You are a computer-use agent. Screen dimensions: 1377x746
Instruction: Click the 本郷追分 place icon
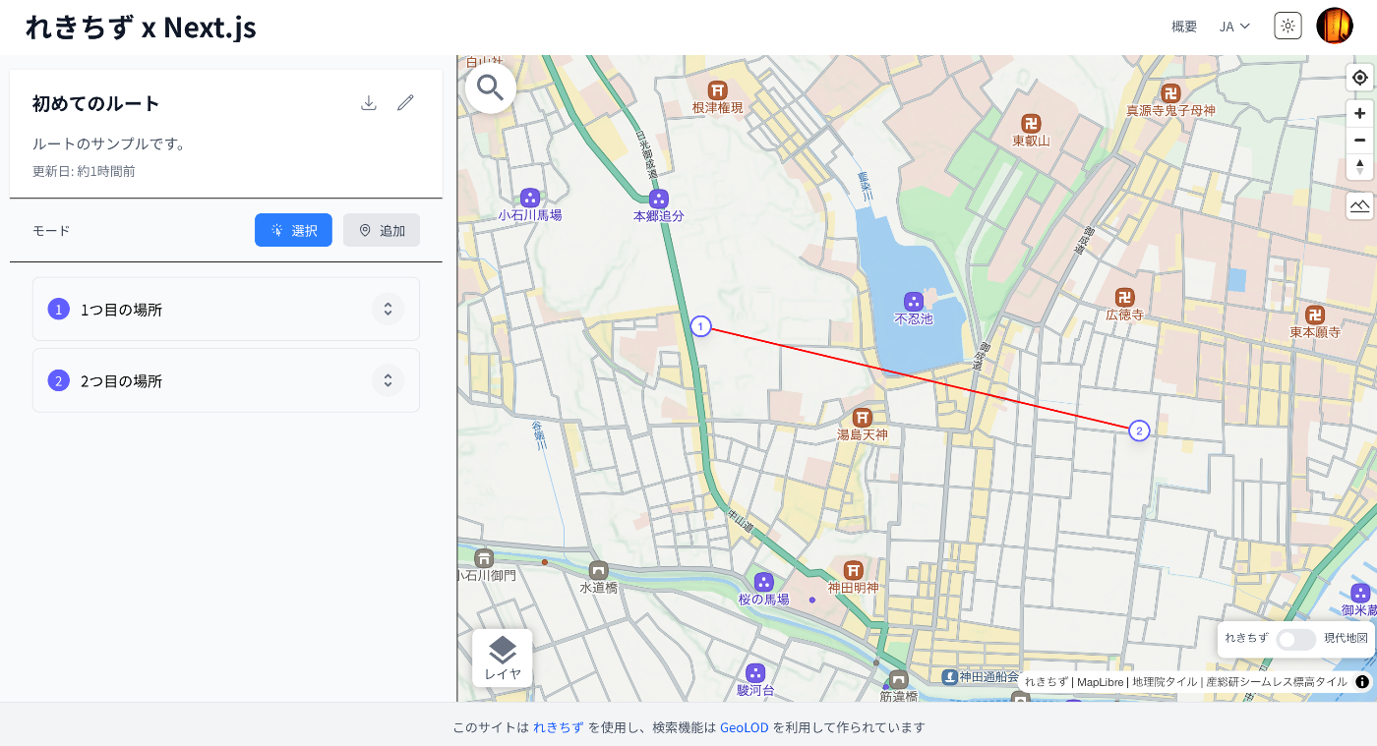click(x=658, y=199)
